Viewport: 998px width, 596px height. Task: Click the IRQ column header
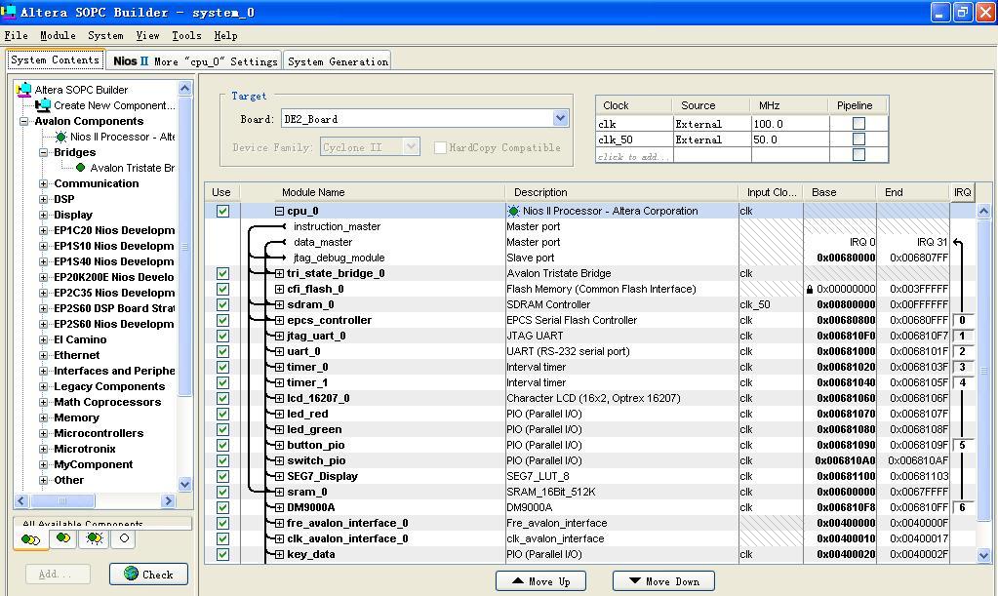[x=962, y=192]
